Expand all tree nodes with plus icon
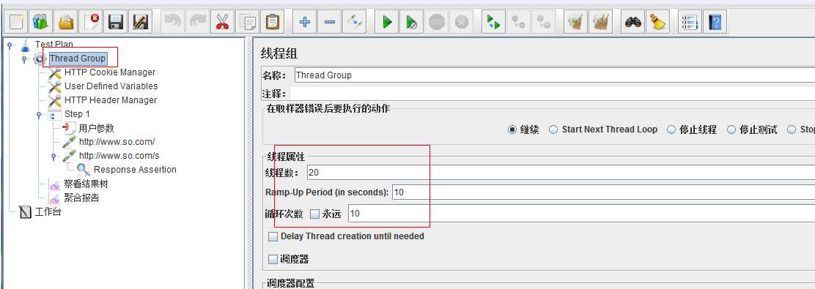 (x=305, y=22)
